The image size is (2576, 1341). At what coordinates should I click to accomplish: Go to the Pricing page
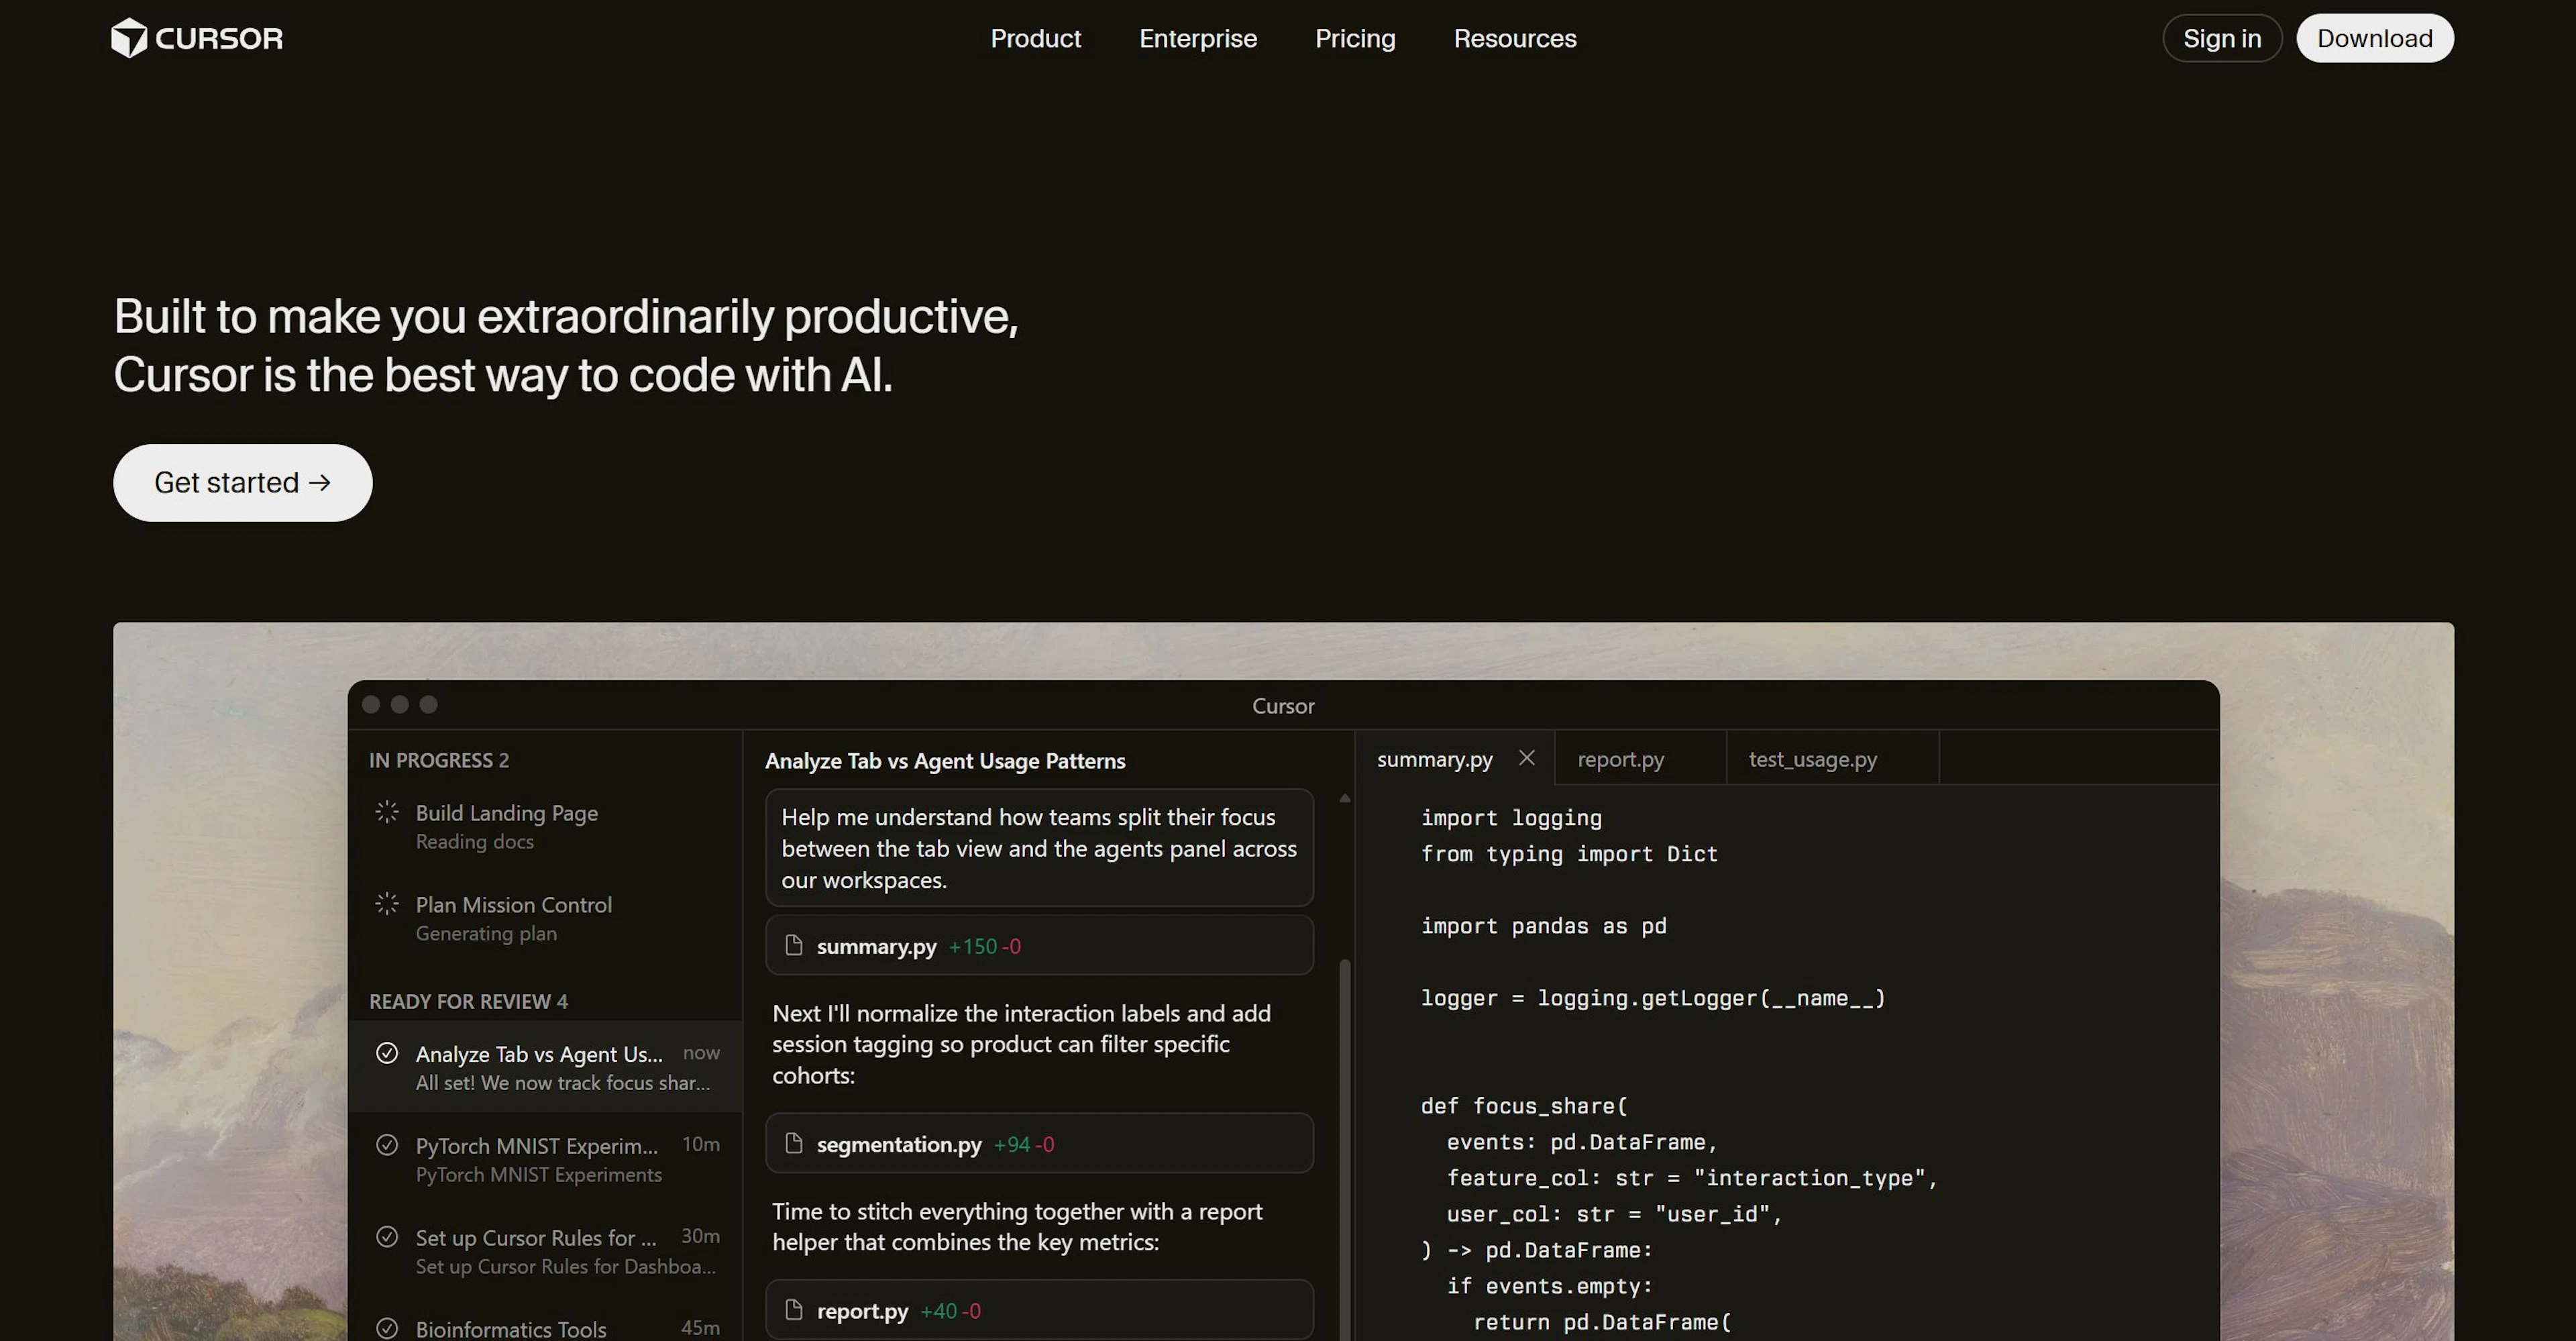point(1354,38)
